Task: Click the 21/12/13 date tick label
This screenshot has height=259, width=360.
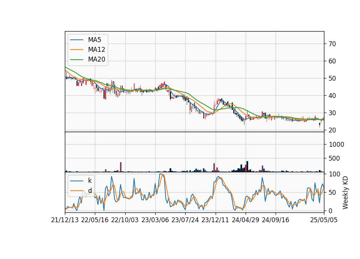Action: [65, 220]
